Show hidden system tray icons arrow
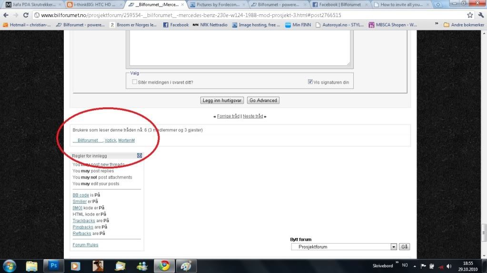 click(x=415, y=266)
